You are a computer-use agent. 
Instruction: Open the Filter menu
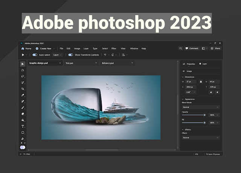pyautogui.click(x=114, y=49)
